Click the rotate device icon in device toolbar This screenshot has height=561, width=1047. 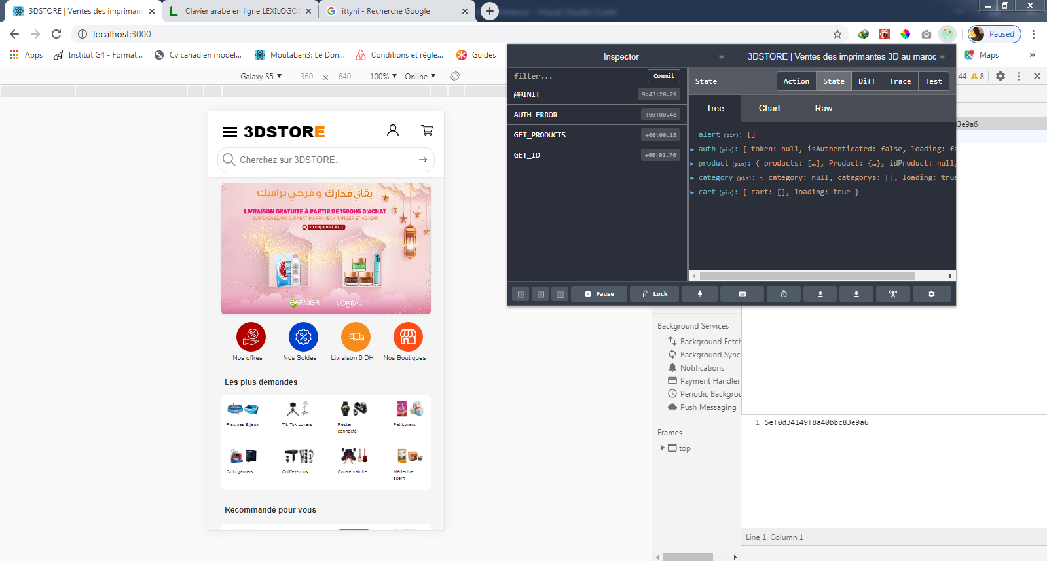tap(455, 76)
